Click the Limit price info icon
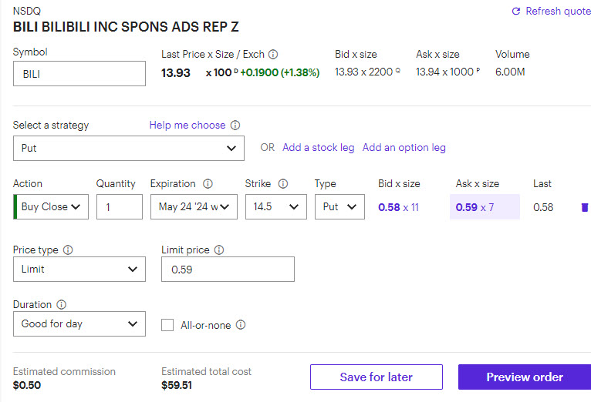Viewport: 591px width, 402px height. pos(219,250)
